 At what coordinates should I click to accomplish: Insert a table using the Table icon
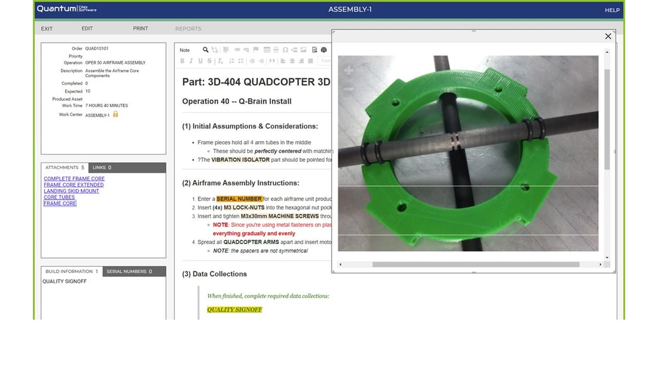tap(267, 50)
